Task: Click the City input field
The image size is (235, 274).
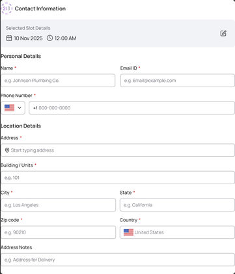Action: (x=58, y=205)
